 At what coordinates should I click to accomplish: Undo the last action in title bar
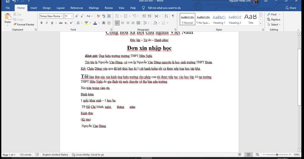click(x=14, y=1)
